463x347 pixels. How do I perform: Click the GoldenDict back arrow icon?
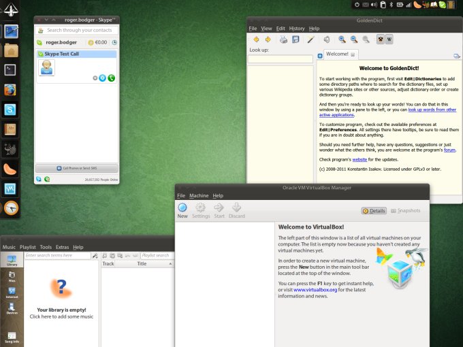pos(256,39)
